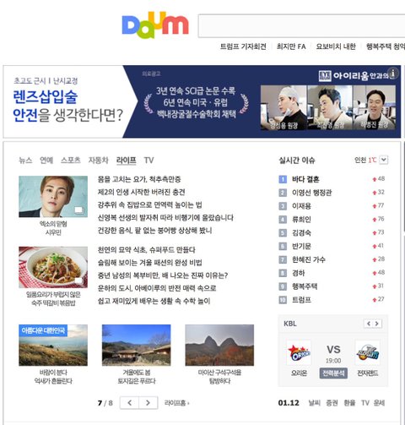The image size is (405, 425).
Task: Expand the 인천 weather dropdown arrow
Action: pyautogui.click(x=384, y=160)
